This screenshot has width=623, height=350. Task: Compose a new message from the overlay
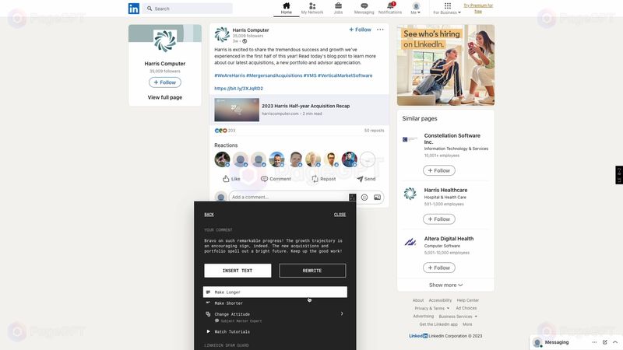pyautogui.click(x=605, y=342)
